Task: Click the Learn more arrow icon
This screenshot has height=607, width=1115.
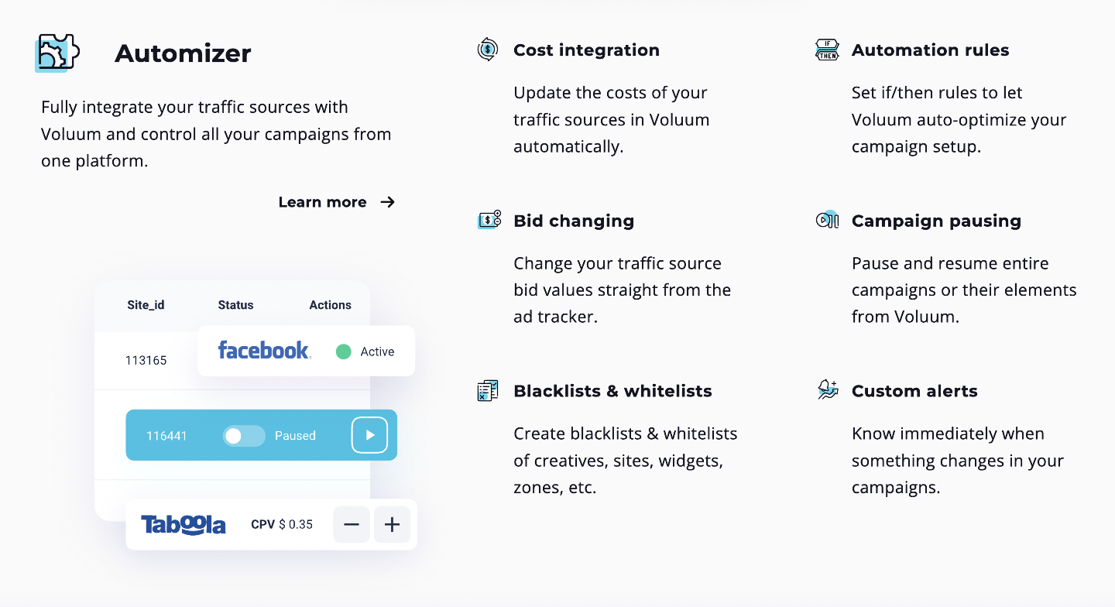Action: pyautogui.click(x=388, y=202)
